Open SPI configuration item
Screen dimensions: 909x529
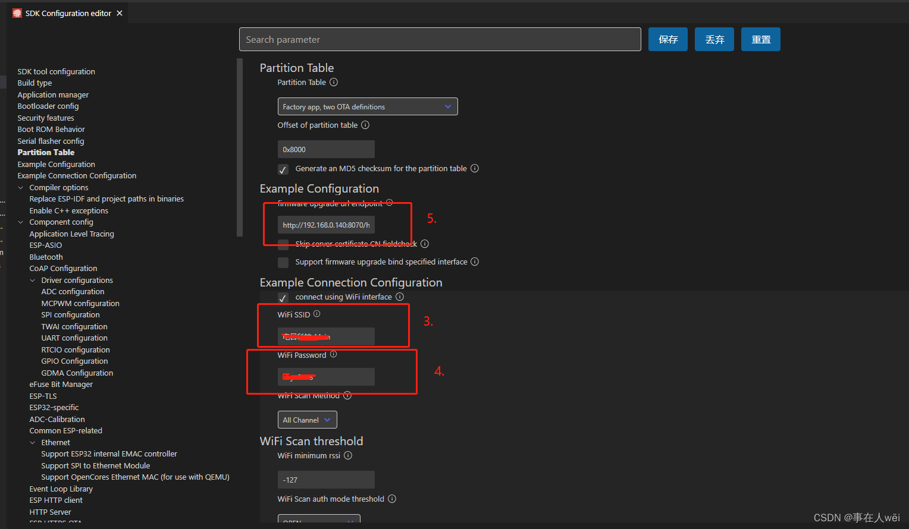pos(70,314)
